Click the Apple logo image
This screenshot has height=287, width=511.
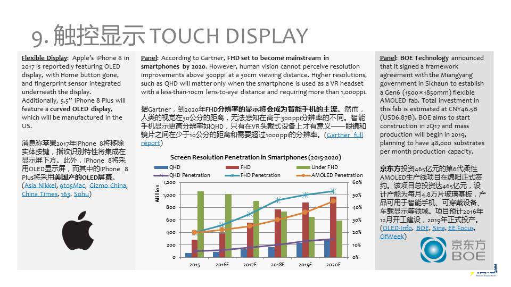(x=78, y=230)
